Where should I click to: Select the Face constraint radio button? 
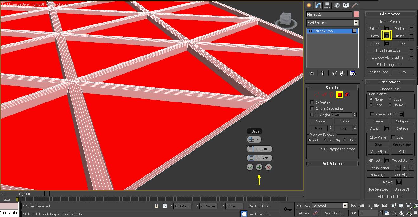pyautogui.click(x=371, y=105)
